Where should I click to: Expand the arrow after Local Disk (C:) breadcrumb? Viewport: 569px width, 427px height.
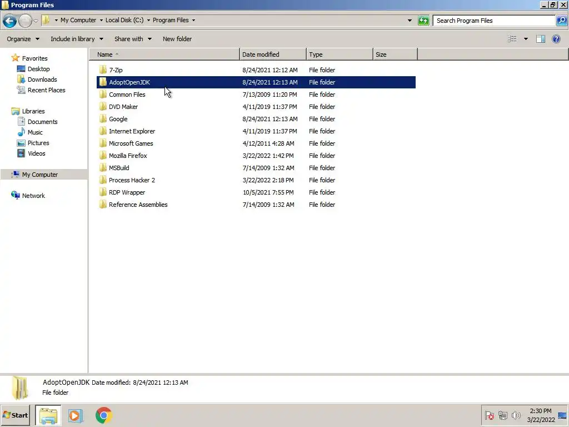click(148, 21)
